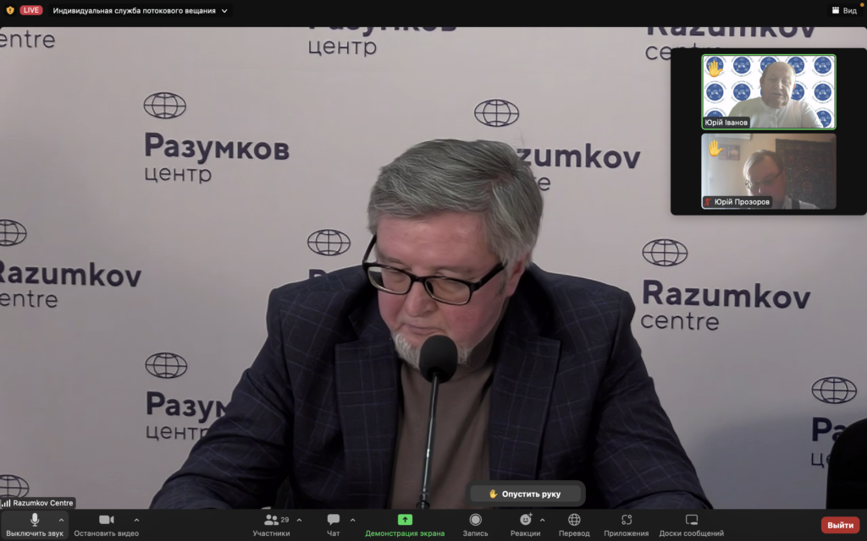
Task: Expand reactions options arrow
Action: 543,520
